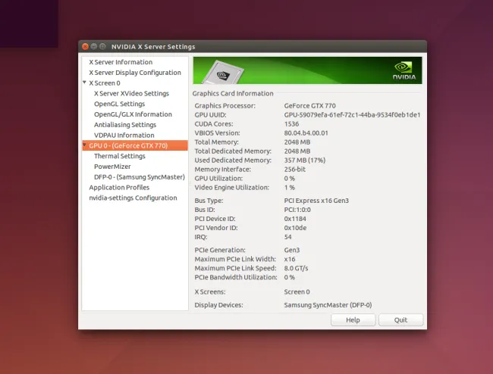Go to OpenGL Settings
The image size is (493, 374).
coord(119,104)
